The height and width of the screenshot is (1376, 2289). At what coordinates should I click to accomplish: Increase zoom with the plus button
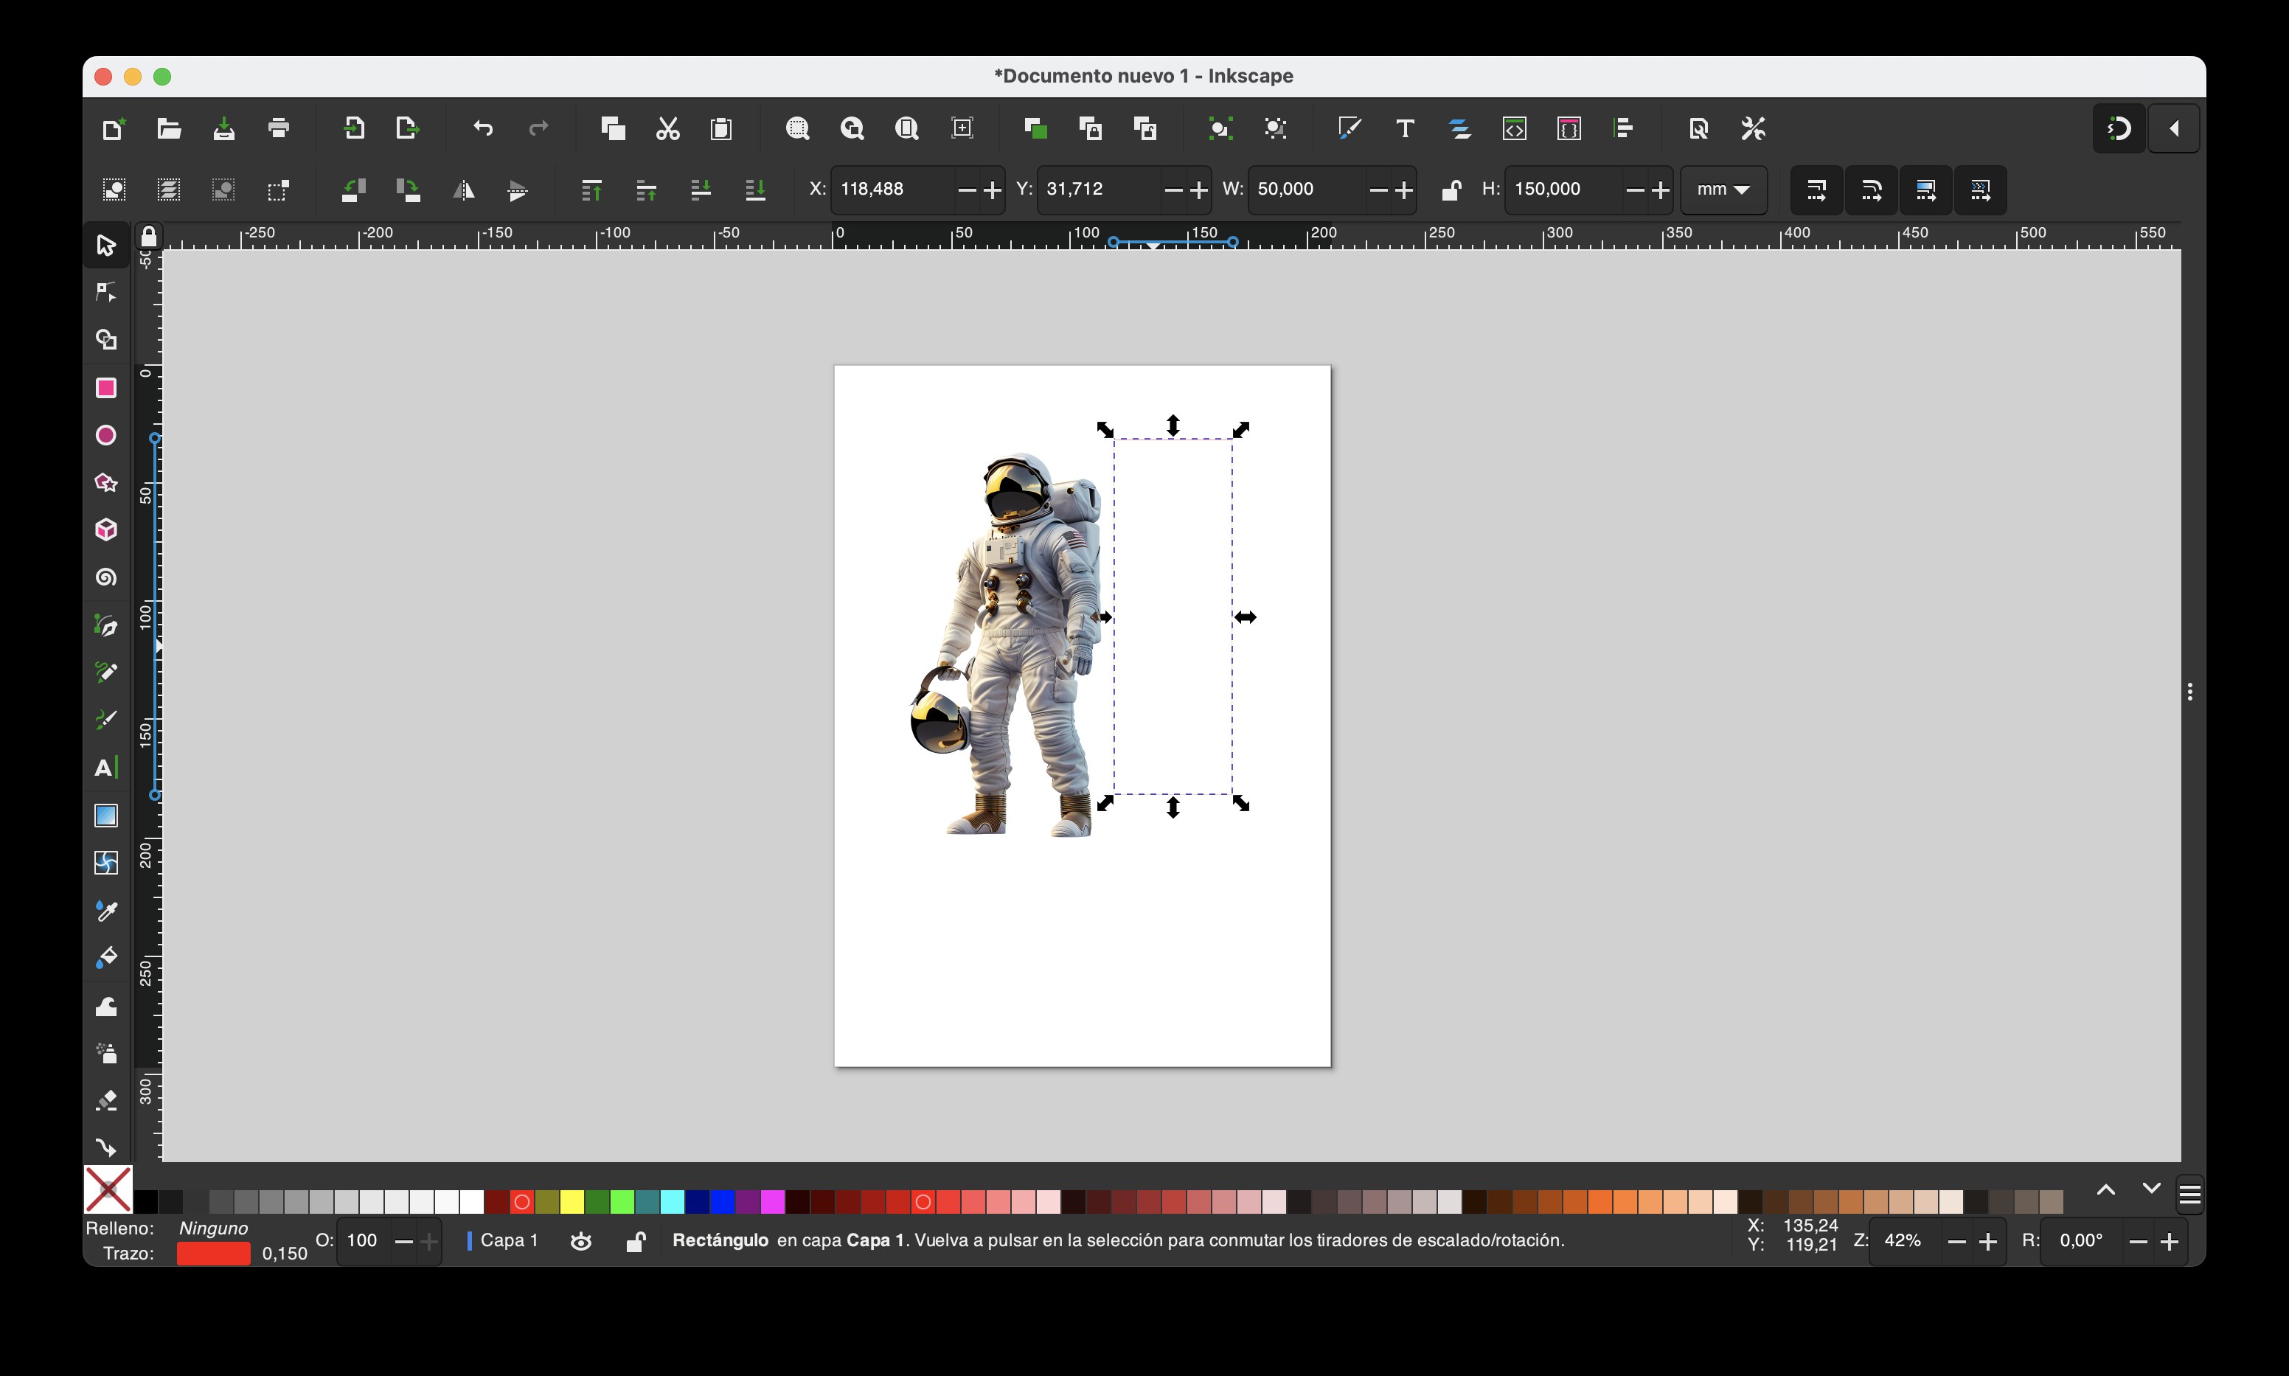click(x=1987, y=1242)
